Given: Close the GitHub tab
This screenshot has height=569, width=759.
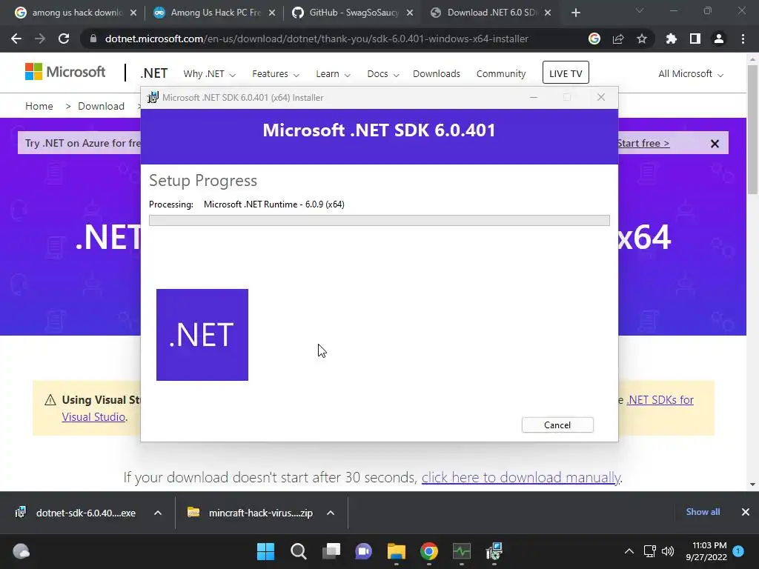Looking at the screenshot, I should (410, 13).
